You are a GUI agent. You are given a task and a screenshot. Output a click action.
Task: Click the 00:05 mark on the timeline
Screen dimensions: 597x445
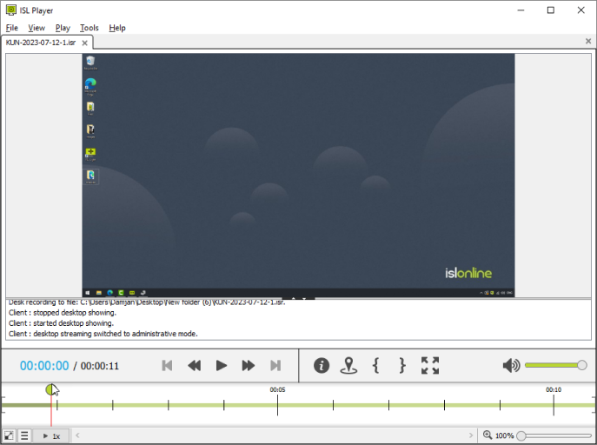pyautogui.click(x=278, y=404)
